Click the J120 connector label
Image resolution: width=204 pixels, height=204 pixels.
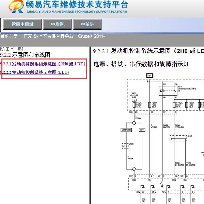point(131,144)
